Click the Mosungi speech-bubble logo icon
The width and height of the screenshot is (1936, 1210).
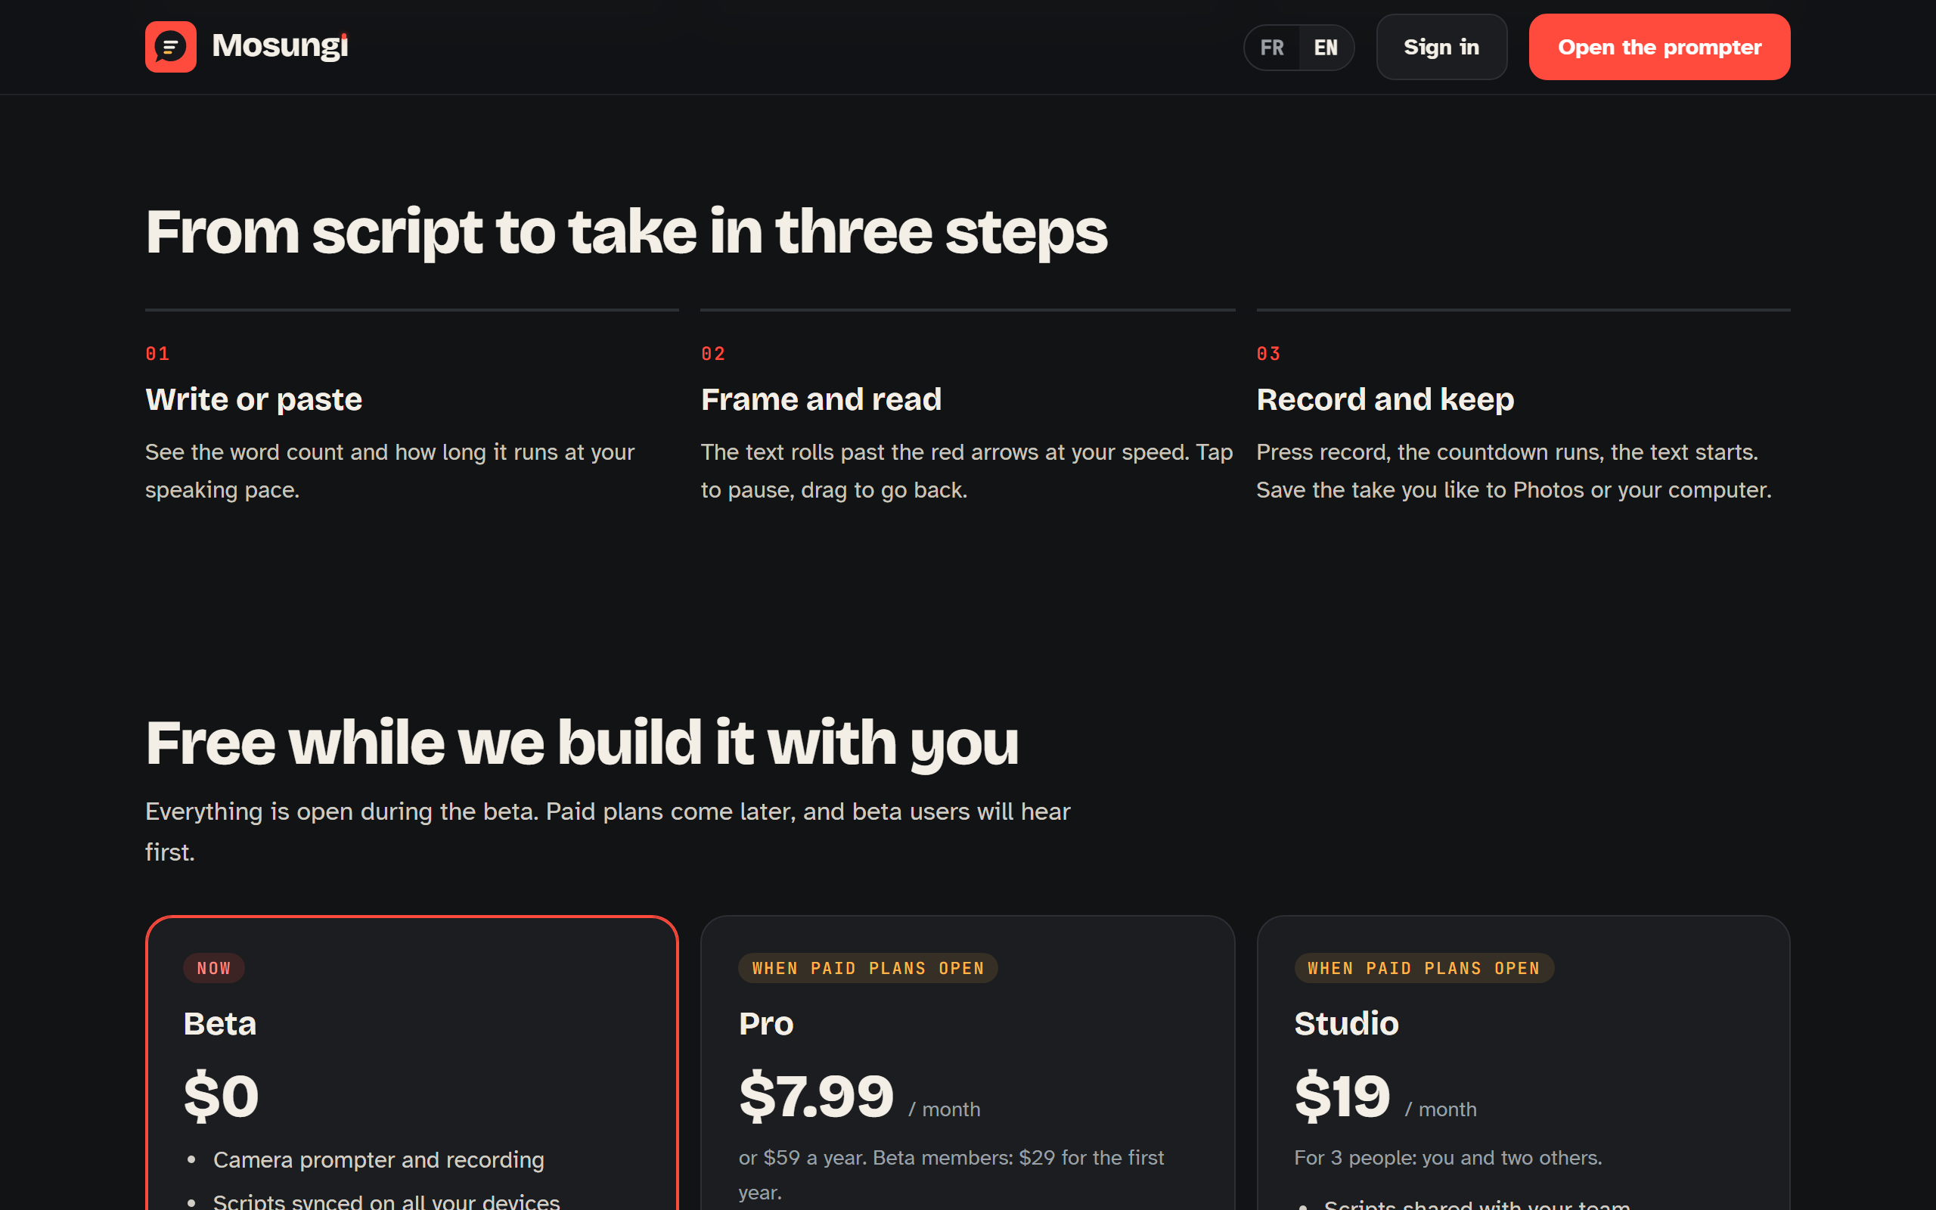(x=170, y=46)
